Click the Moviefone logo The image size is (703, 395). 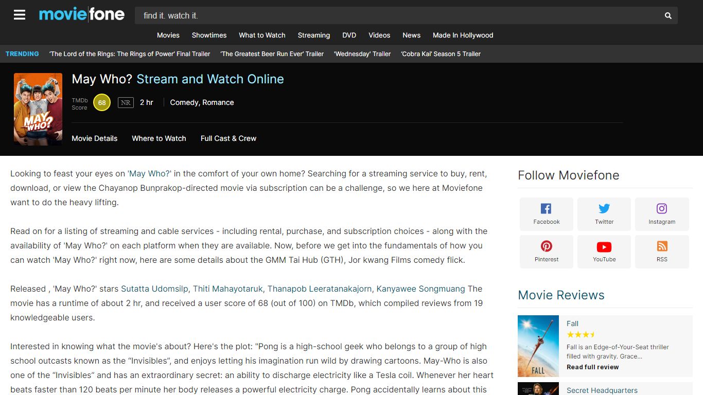point(82,14)
